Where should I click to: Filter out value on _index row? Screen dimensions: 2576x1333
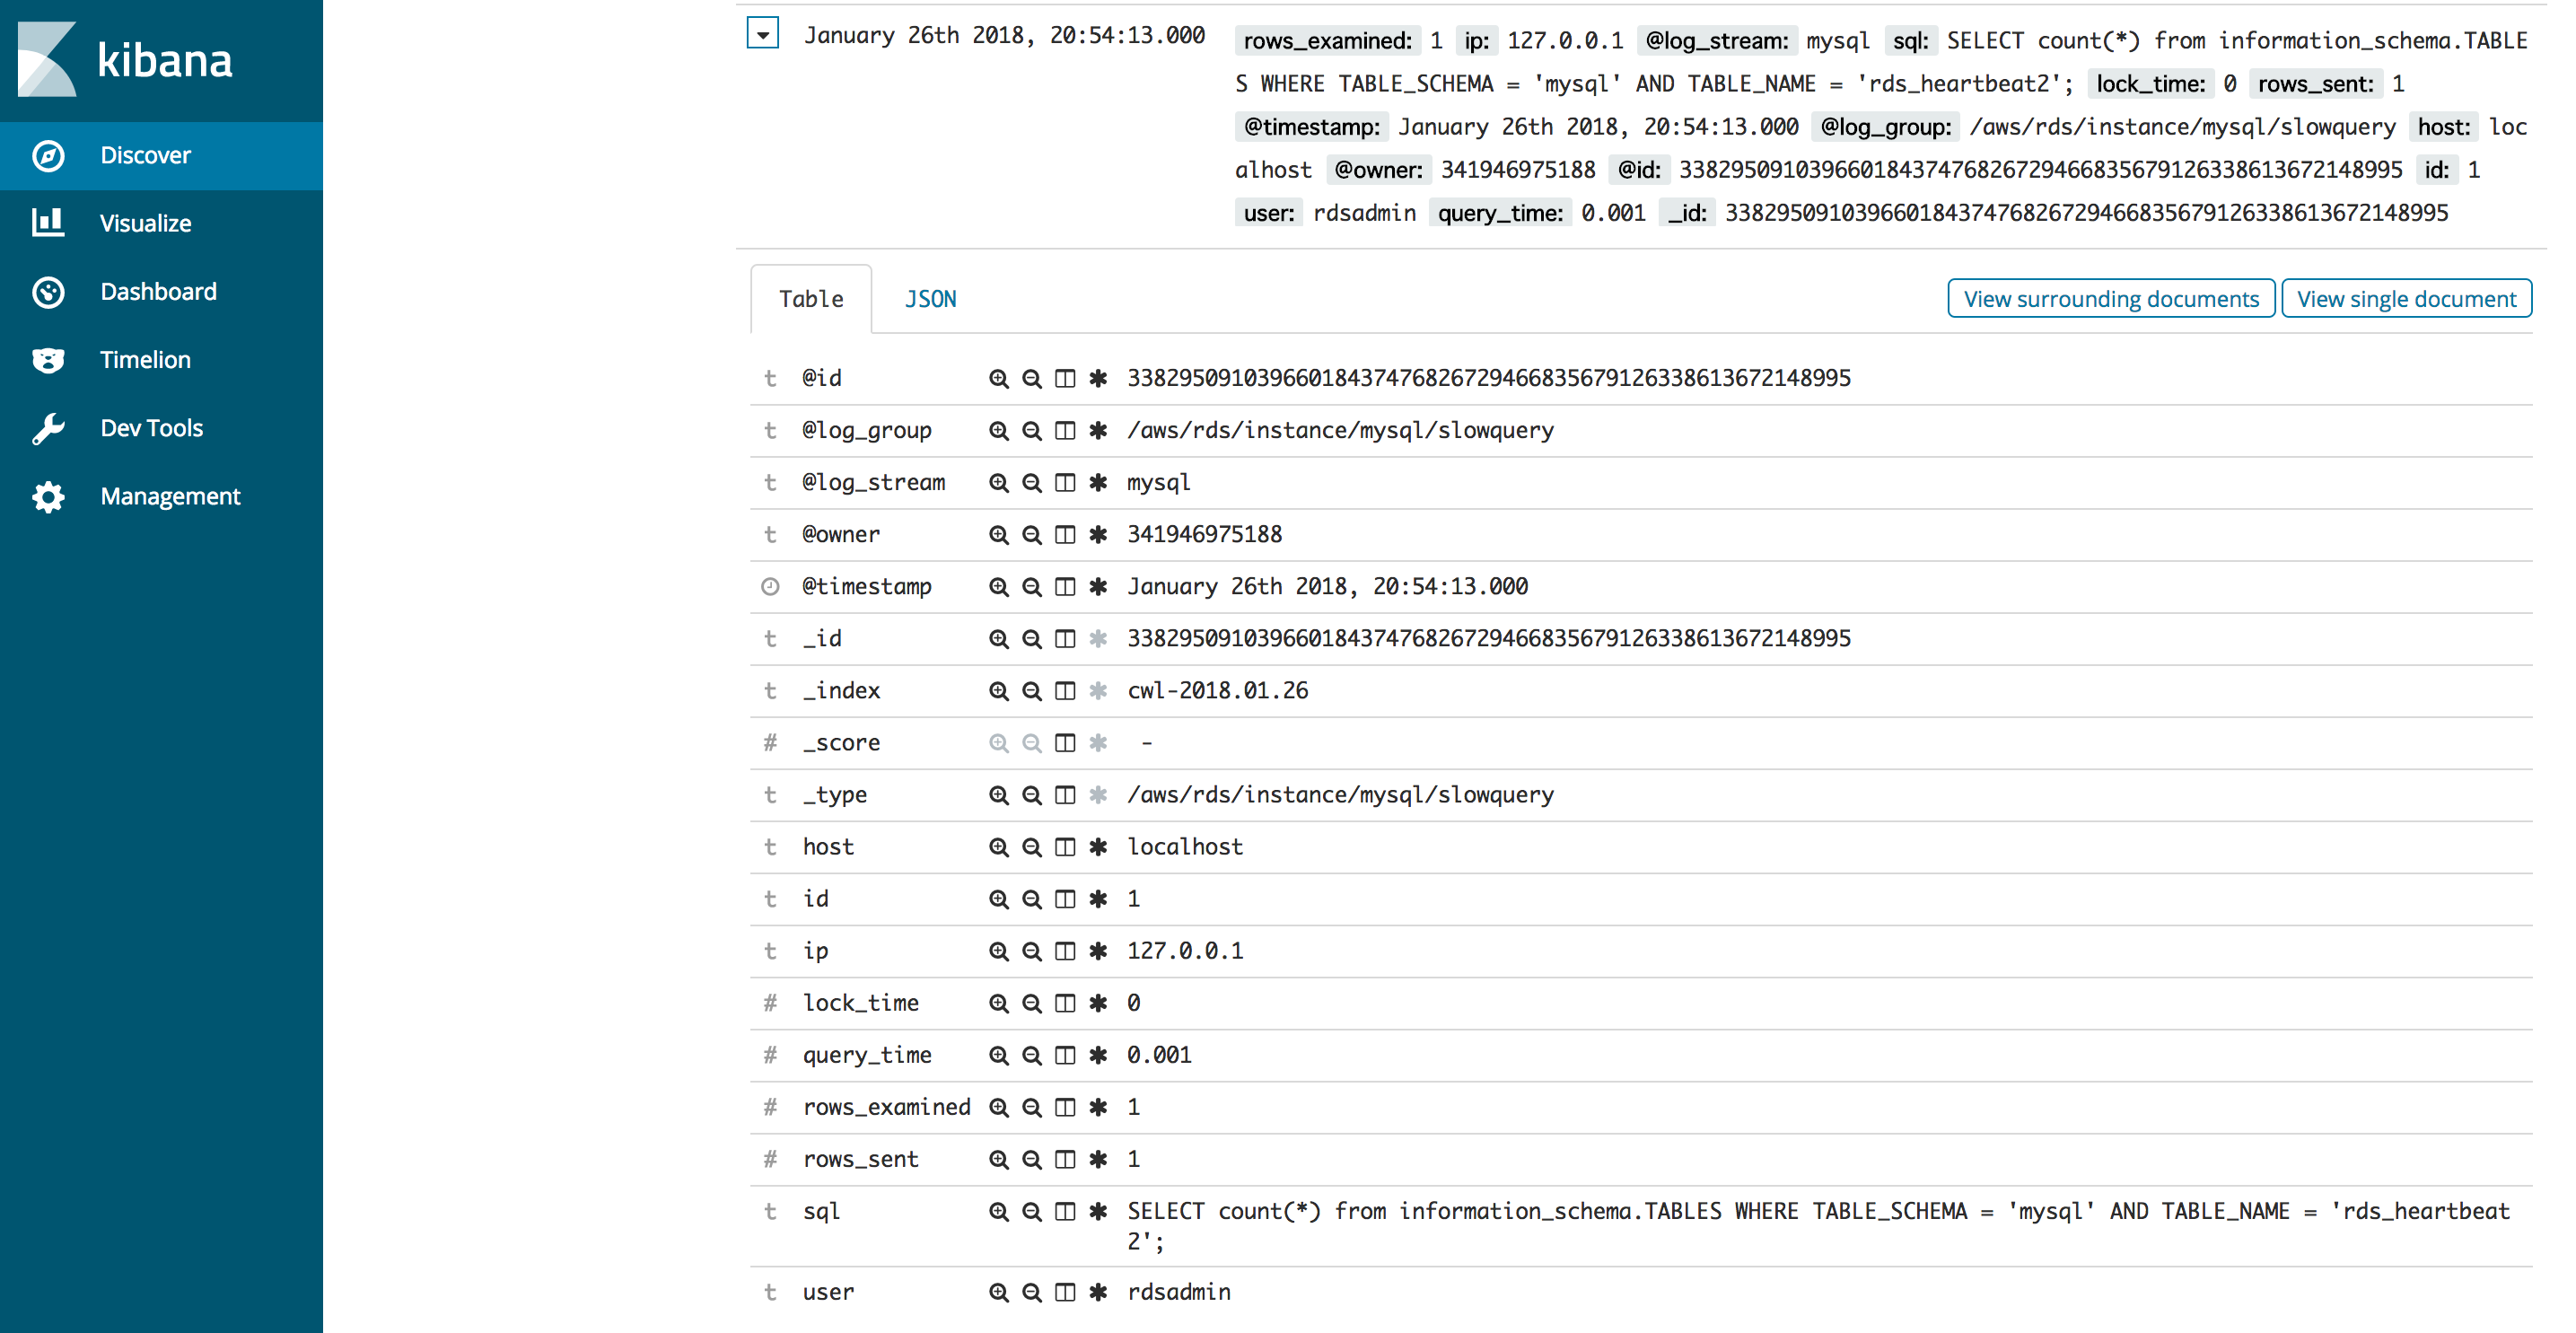coord(1031,690)
